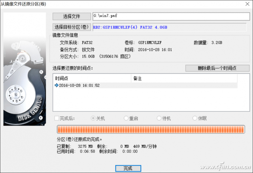Click the Disk Genius hard drive image

25,69
